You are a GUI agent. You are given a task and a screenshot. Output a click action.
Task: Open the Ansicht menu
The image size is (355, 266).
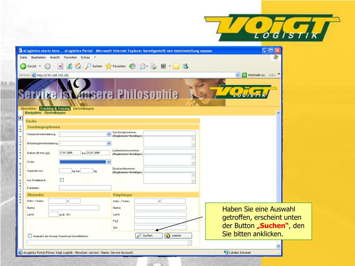pos(55,57)
